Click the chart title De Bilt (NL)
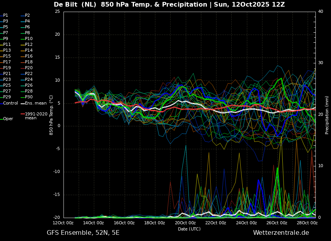The image size is (331, 241). [76, 4]
